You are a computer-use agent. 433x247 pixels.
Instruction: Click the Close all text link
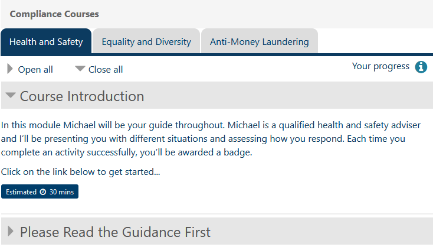(106, 70)
